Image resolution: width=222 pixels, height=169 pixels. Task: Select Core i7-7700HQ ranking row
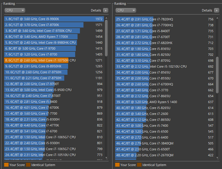click(165, 25)
